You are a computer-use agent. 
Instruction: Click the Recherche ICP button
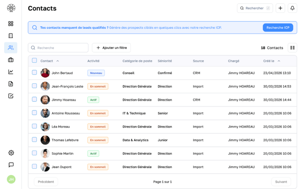pos(278,27)
